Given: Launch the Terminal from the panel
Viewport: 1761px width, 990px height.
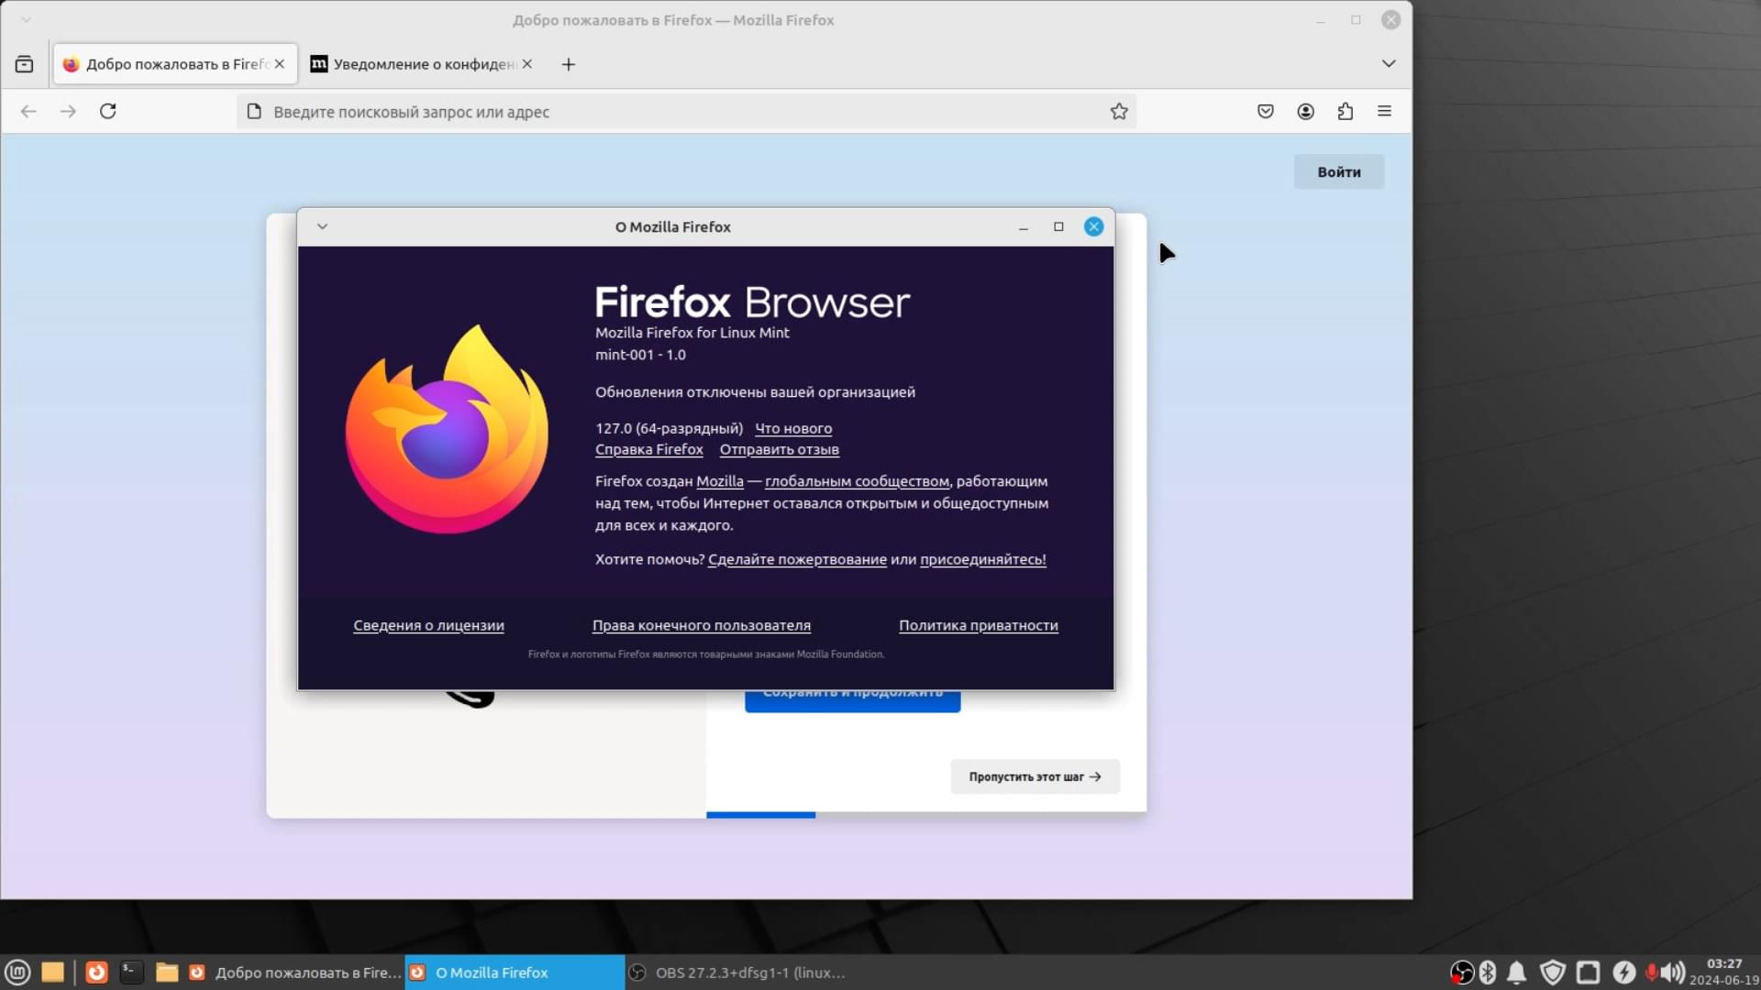Looking at the screenshot, I should 132,972.
